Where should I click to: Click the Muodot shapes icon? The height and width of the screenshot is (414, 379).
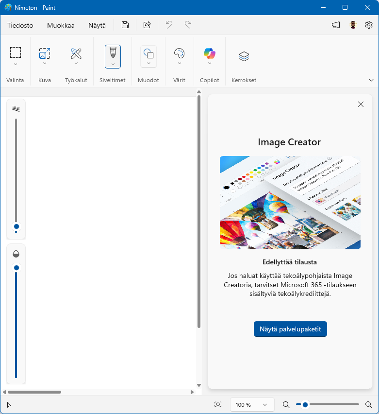(148, 53)
